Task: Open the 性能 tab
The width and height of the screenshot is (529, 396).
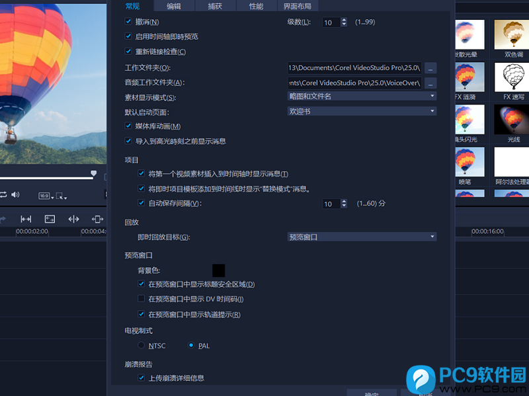Action: [x=256, y=6]
